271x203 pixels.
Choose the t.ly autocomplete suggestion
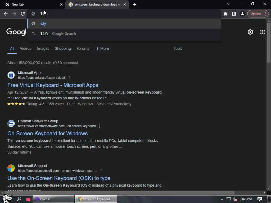coord(124,24)
